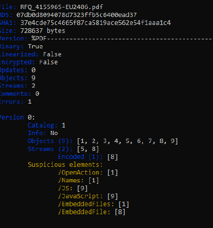Click the Version 0 heading
This screenshot has width=213, height=228.
18,117
